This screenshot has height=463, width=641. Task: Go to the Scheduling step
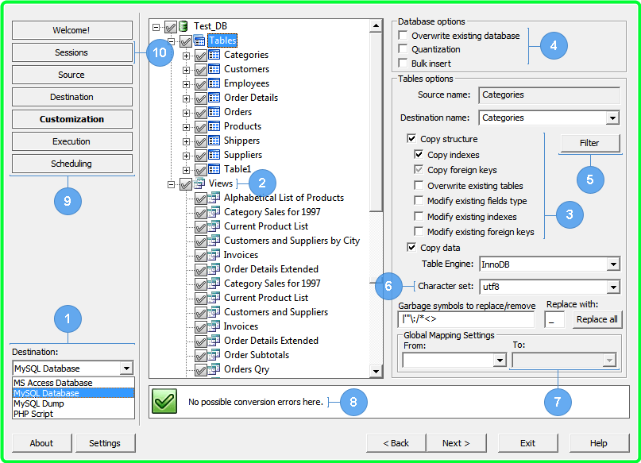[71, 164]
